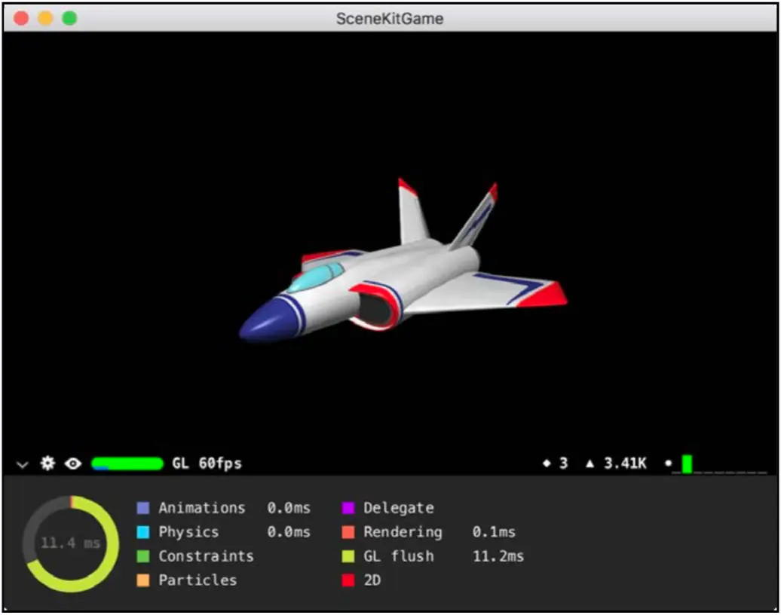Click the Rendering legend swatch
The width and height of the screenshot is (781, 615).
(x=348, y=532)
